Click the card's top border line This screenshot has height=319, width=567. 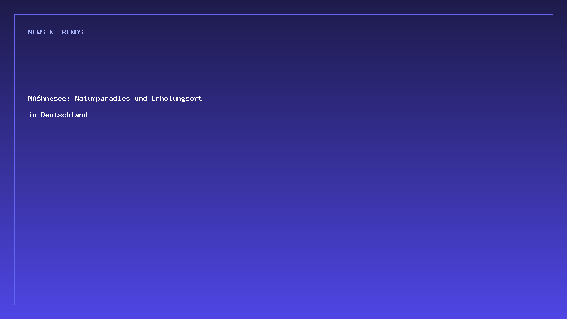pyautogui.click(x=283, y=14)
